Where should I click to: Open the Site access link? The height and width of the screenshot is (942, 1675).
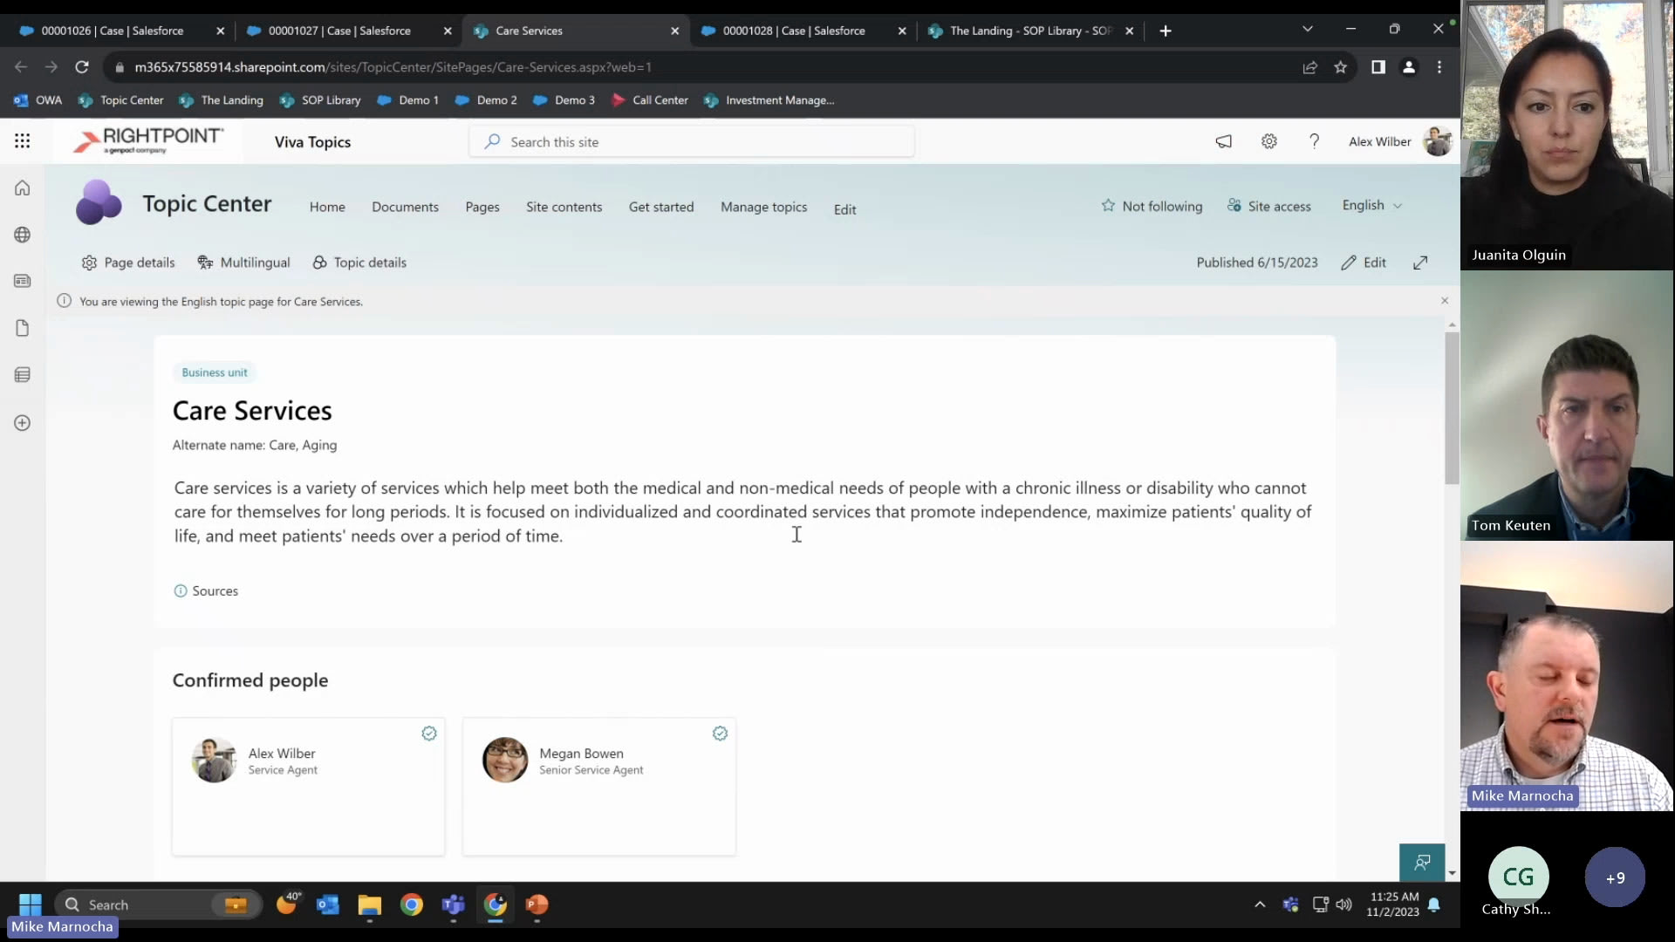pos(1269,206)
